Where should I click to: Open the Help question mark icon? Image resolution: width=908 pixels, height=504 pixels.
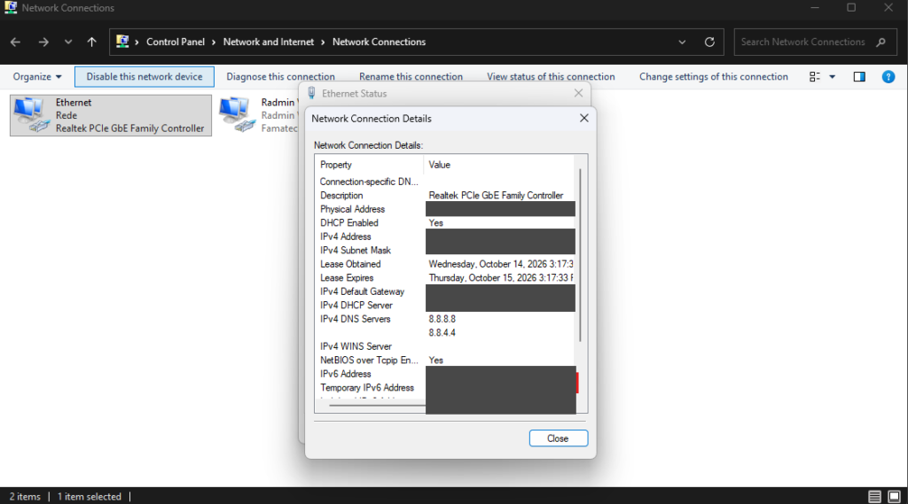coord(888,76)
